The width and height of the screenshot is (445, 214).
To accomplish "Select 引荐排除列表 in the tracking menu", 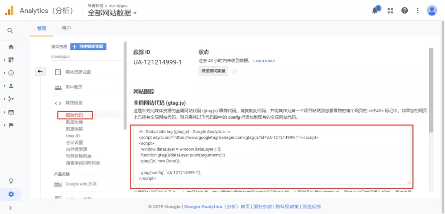I will (79, 156).
